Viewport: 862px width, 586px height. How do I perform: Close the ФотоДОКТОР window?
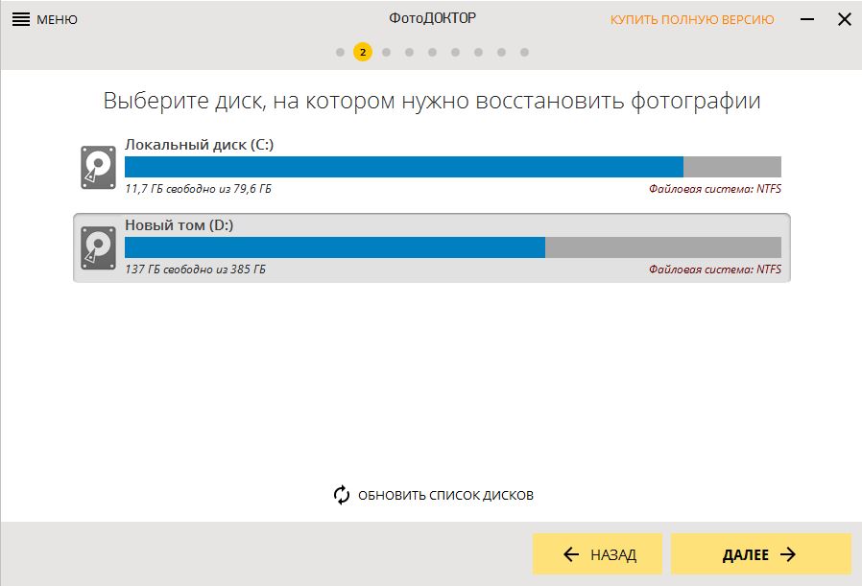845,20
